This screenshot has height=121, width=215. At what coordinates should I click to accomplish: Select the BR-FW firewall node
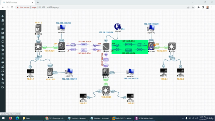pos(106,72)
